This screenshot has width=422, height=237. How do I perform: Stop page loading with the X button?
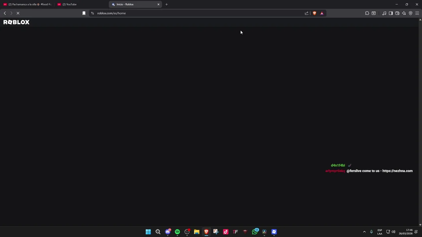18,13
